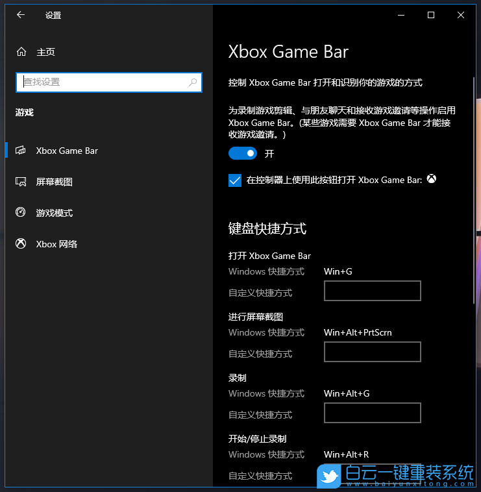Maximize the settings window
Screen dimensions: 481x492
pos(431,15)
